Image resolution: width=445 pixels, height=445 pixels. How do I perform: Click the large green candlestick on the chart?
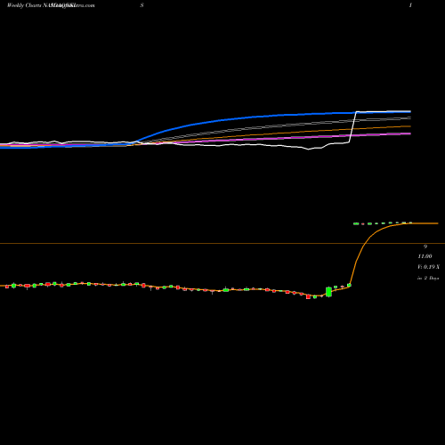point(328,292)
